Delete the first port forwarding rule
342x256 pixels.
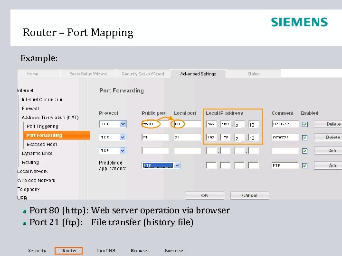coord(328,124)
